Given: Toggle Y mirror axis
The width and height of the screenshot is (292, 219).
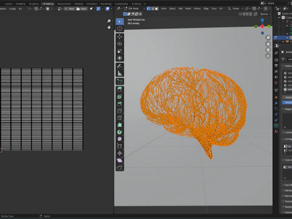Looking at the screenshot, I should (x=248, y=14).
